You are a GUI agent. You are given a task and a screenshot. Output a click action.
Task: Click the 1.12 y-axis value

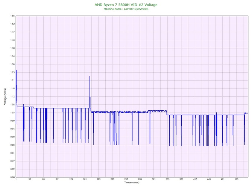pos(12,96)
